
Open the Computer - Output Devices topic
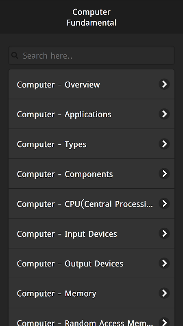[x=91, y=263]
